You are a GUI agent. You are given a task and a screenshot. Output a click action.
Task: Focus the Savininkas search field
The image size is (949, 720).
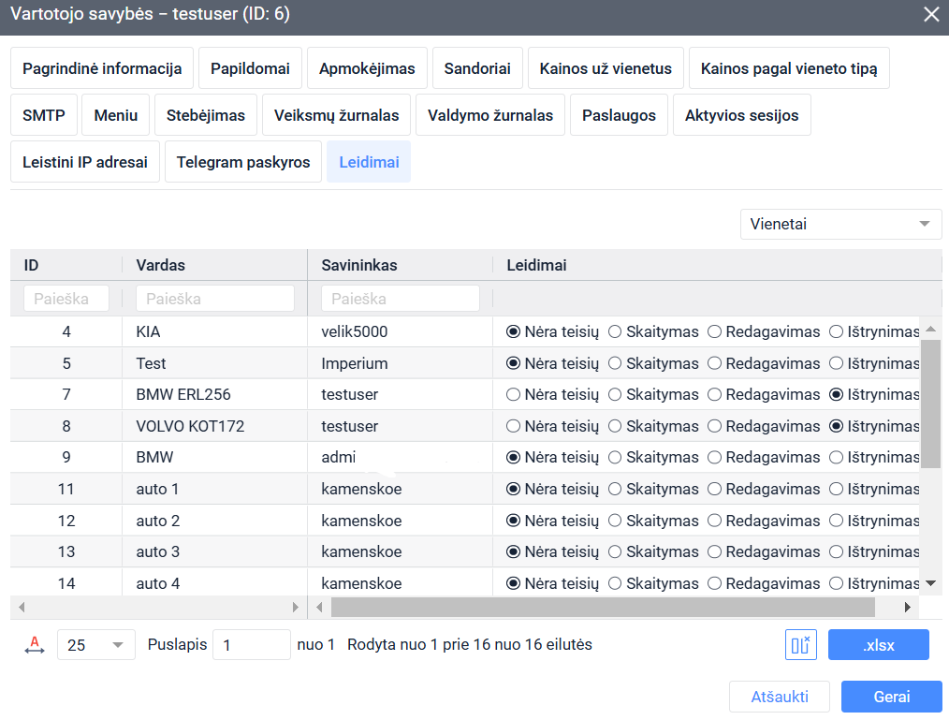click(x=400, y=299)
